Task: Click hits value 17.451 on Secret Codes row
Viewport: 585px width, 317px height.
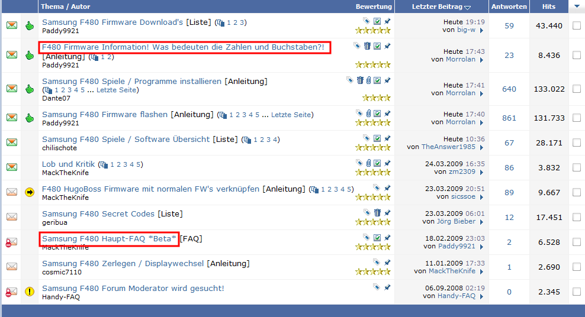Action: (x=549, y=217)
